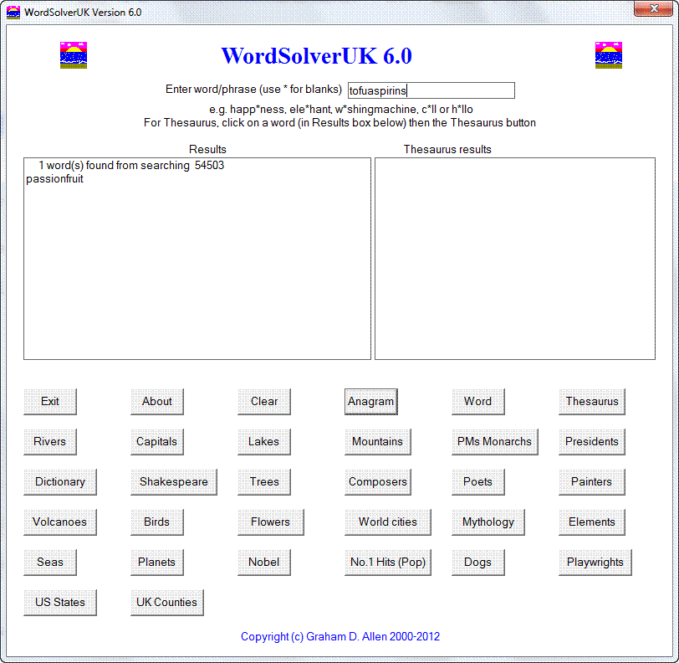Click the WordSolverUK title bar icon
The image size is (679, 663).
point(13,13)
